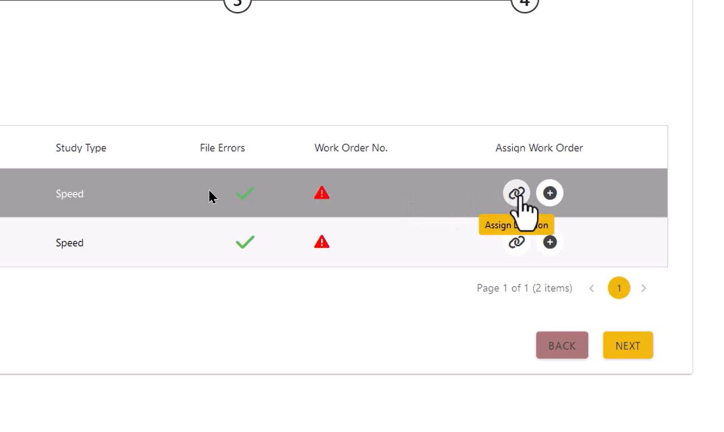Screen dimensions: 724x432
Task: Click the plus icon in the second row
Action: point(549,243)
